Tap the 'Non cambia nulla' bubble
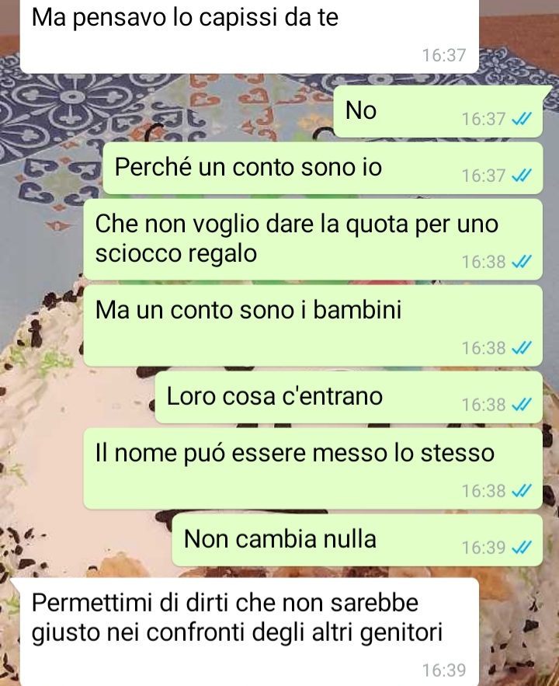559x686 pixels. [x=357, y=540]
